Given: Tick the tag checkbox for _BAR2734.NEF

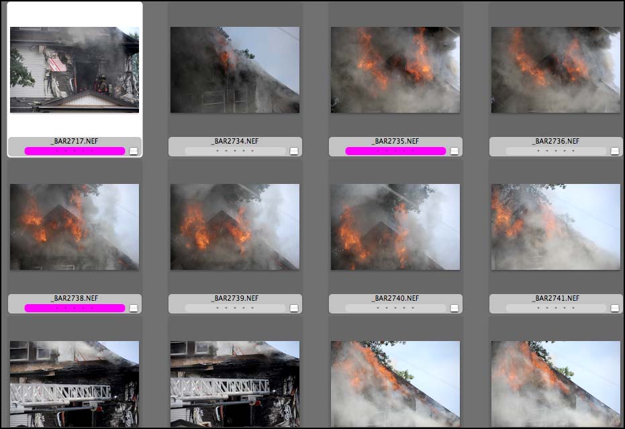Looking at the screenshot, I should click(x=294, y=151).
